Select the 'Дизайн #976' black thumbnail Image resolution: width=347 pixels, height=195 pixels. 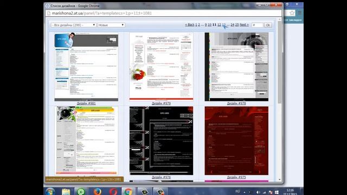tap(162, 141)
